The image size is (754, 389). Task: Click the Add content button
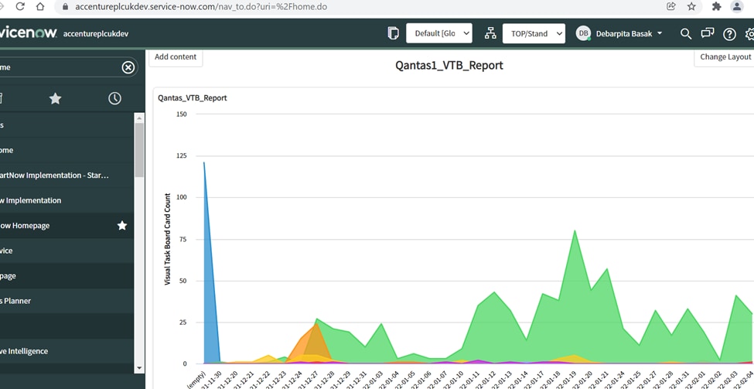(176, 56)
